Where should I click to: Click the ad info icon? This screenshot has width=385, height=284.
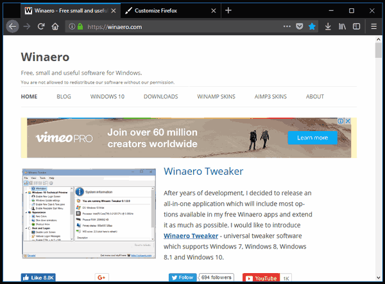click(x=341, y=121)
